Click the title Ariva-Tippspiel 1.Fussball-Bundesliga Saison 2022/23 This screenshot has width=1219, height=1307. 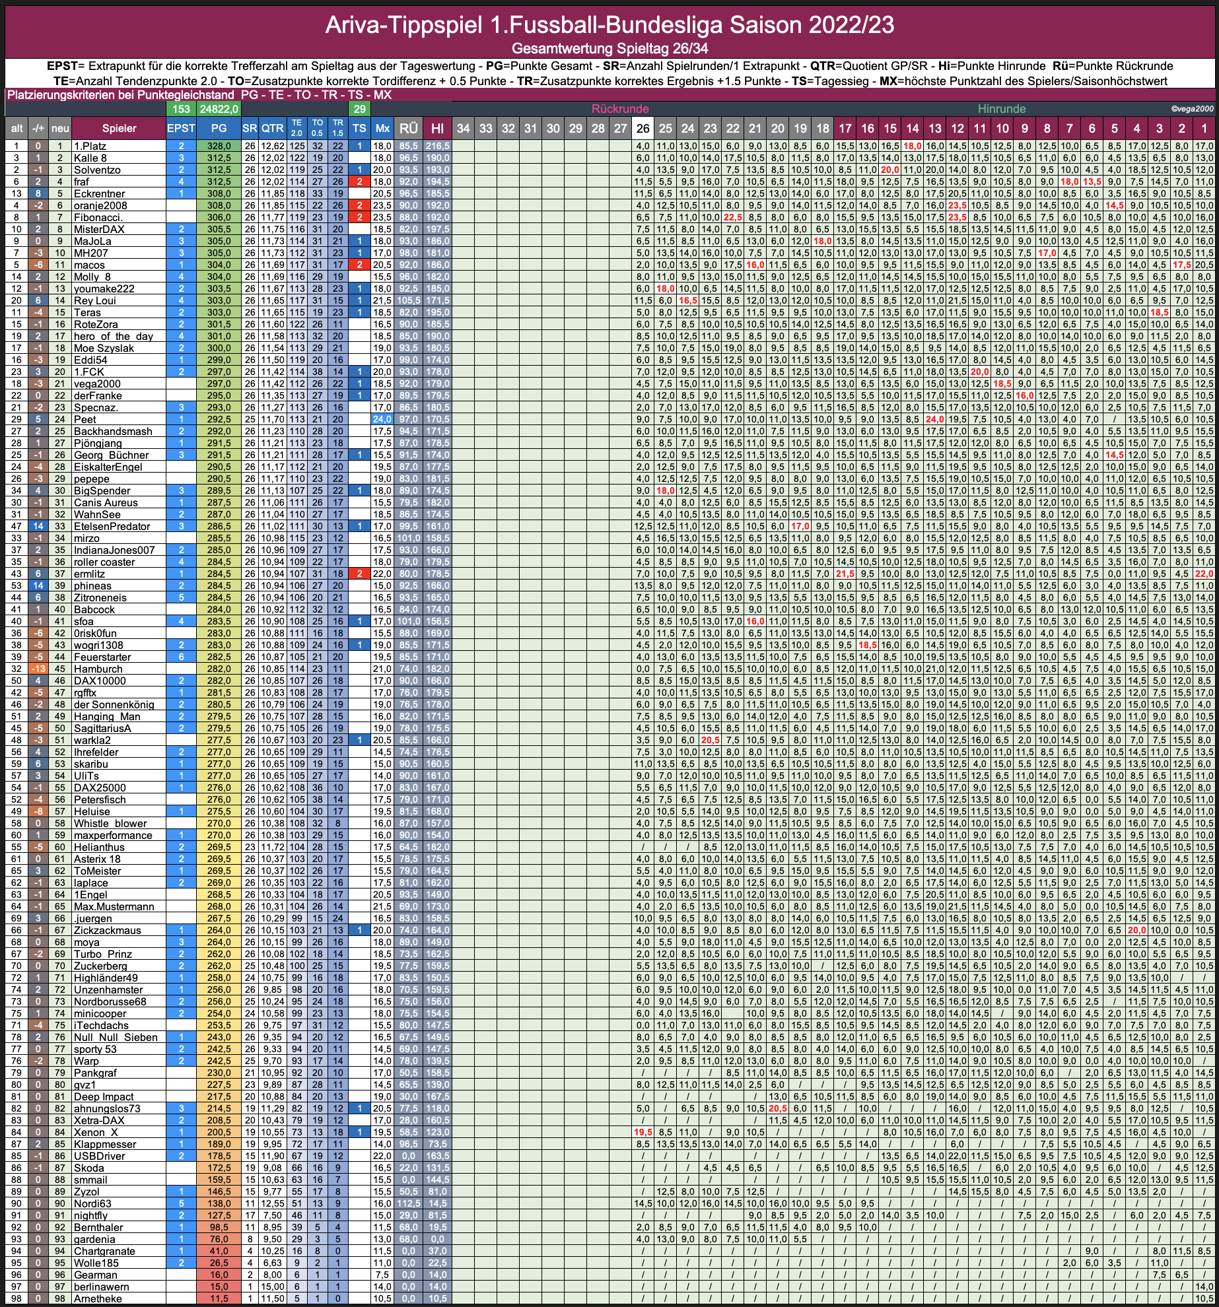coord(609,24)
